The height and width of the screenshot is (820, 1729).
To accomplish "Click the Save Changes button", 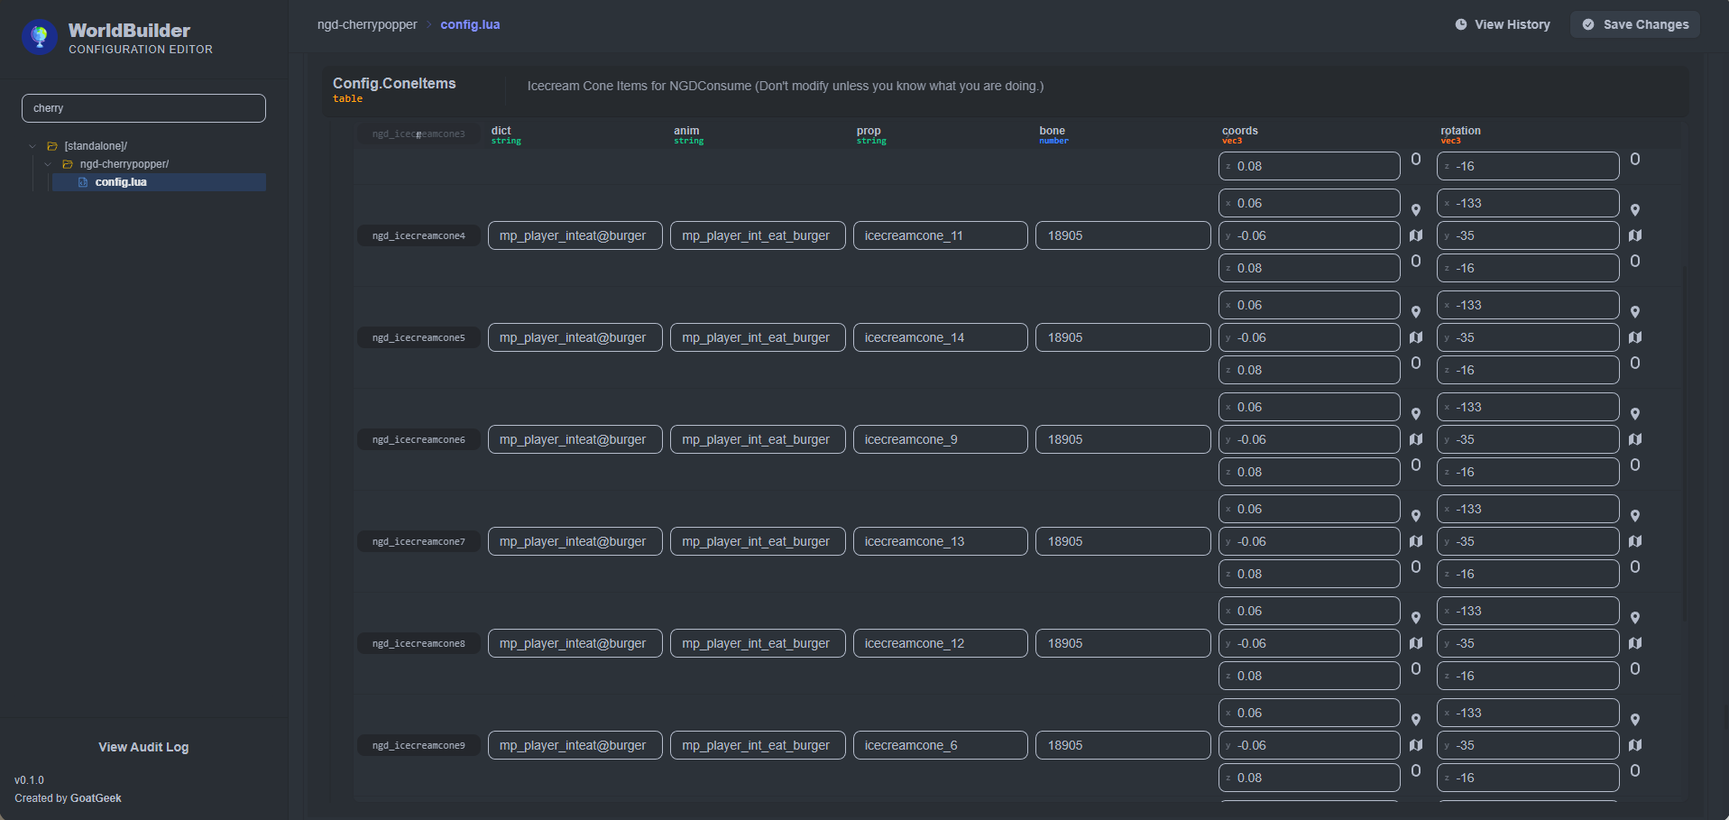I will coord(1634,24).
